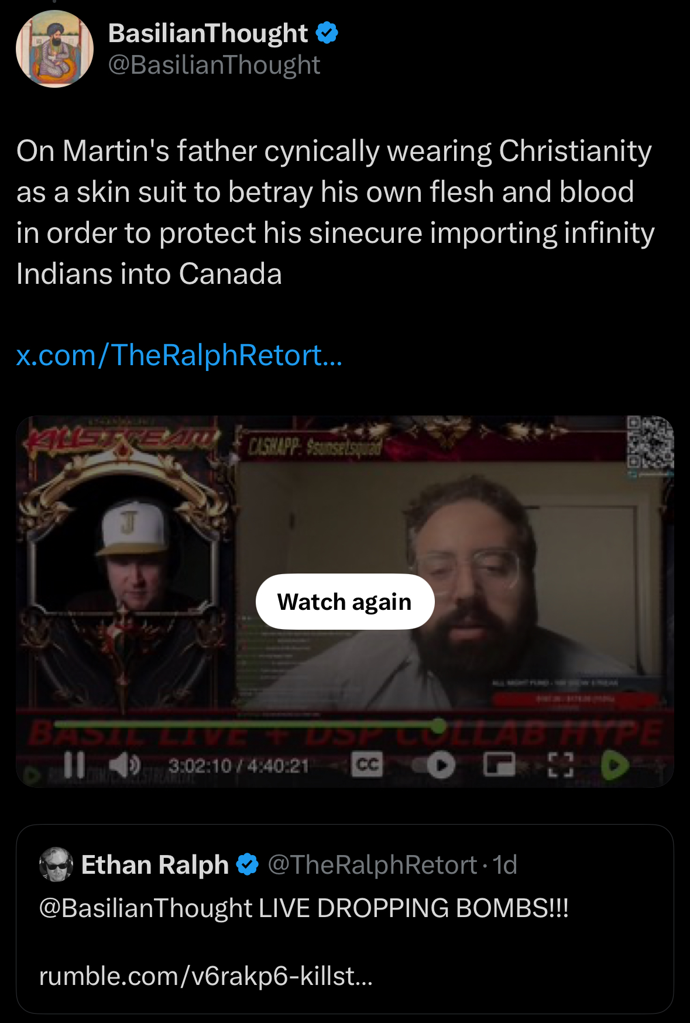Enter fullscreen via the fullscreen icon

(560, 765)
